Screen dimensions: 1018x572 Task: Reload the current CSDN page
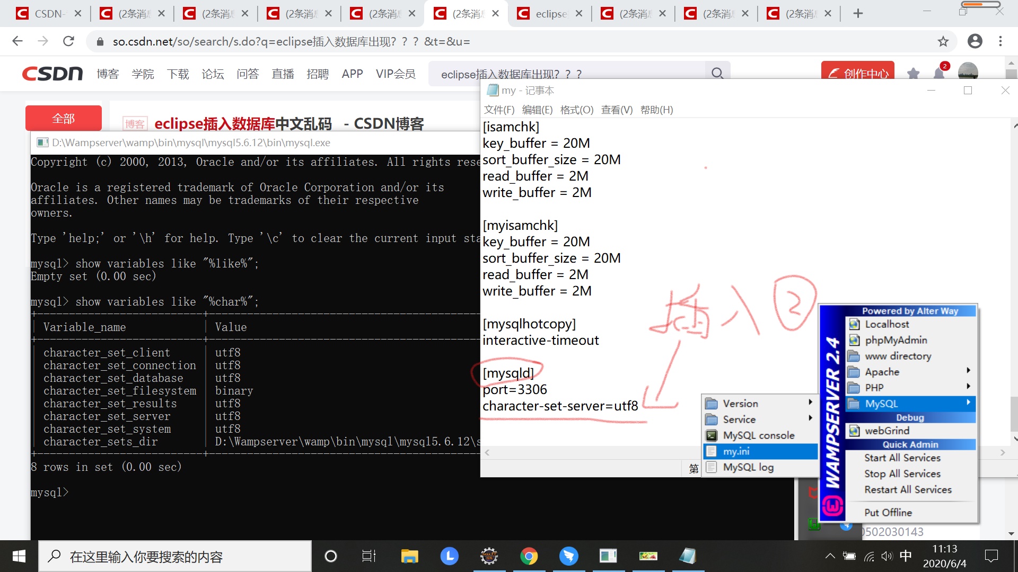point(68,41)
